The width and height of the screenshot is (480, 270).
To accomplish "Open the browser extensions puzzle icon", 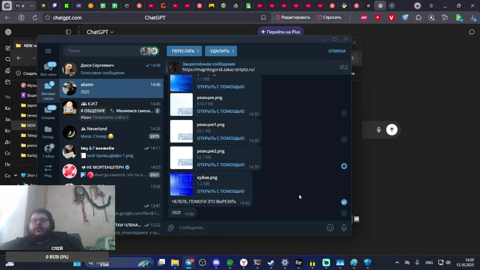I will click(x=418, y=18).
